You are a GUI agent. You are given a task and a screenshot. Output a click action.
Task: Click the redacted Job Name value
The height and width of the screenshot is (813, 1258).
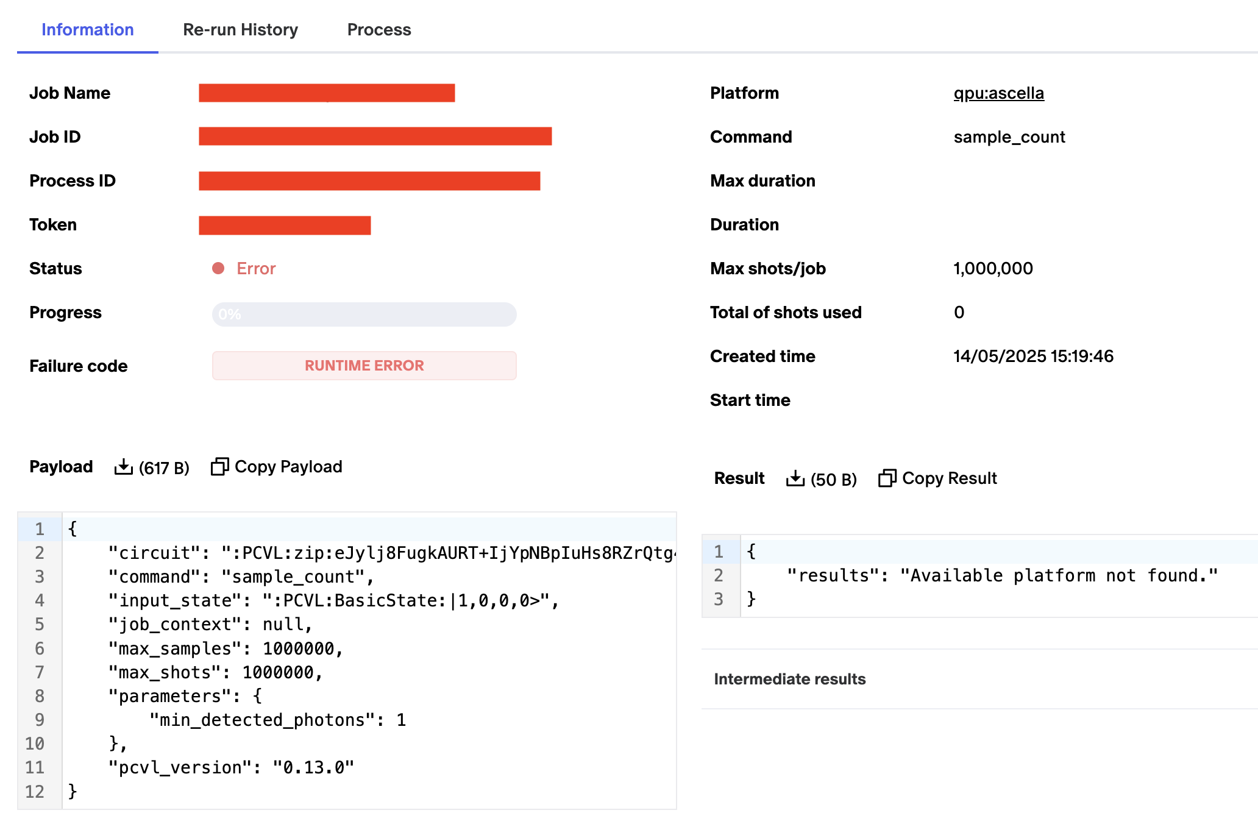pyautogui.click(x=327, y=93)
